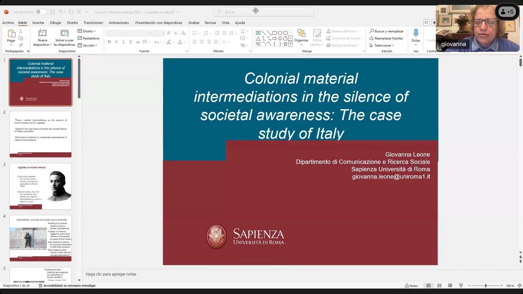Screen dimensions: 523x294
Task: Open the Seleccionar dropdown
Action: [x=382, y=45]
